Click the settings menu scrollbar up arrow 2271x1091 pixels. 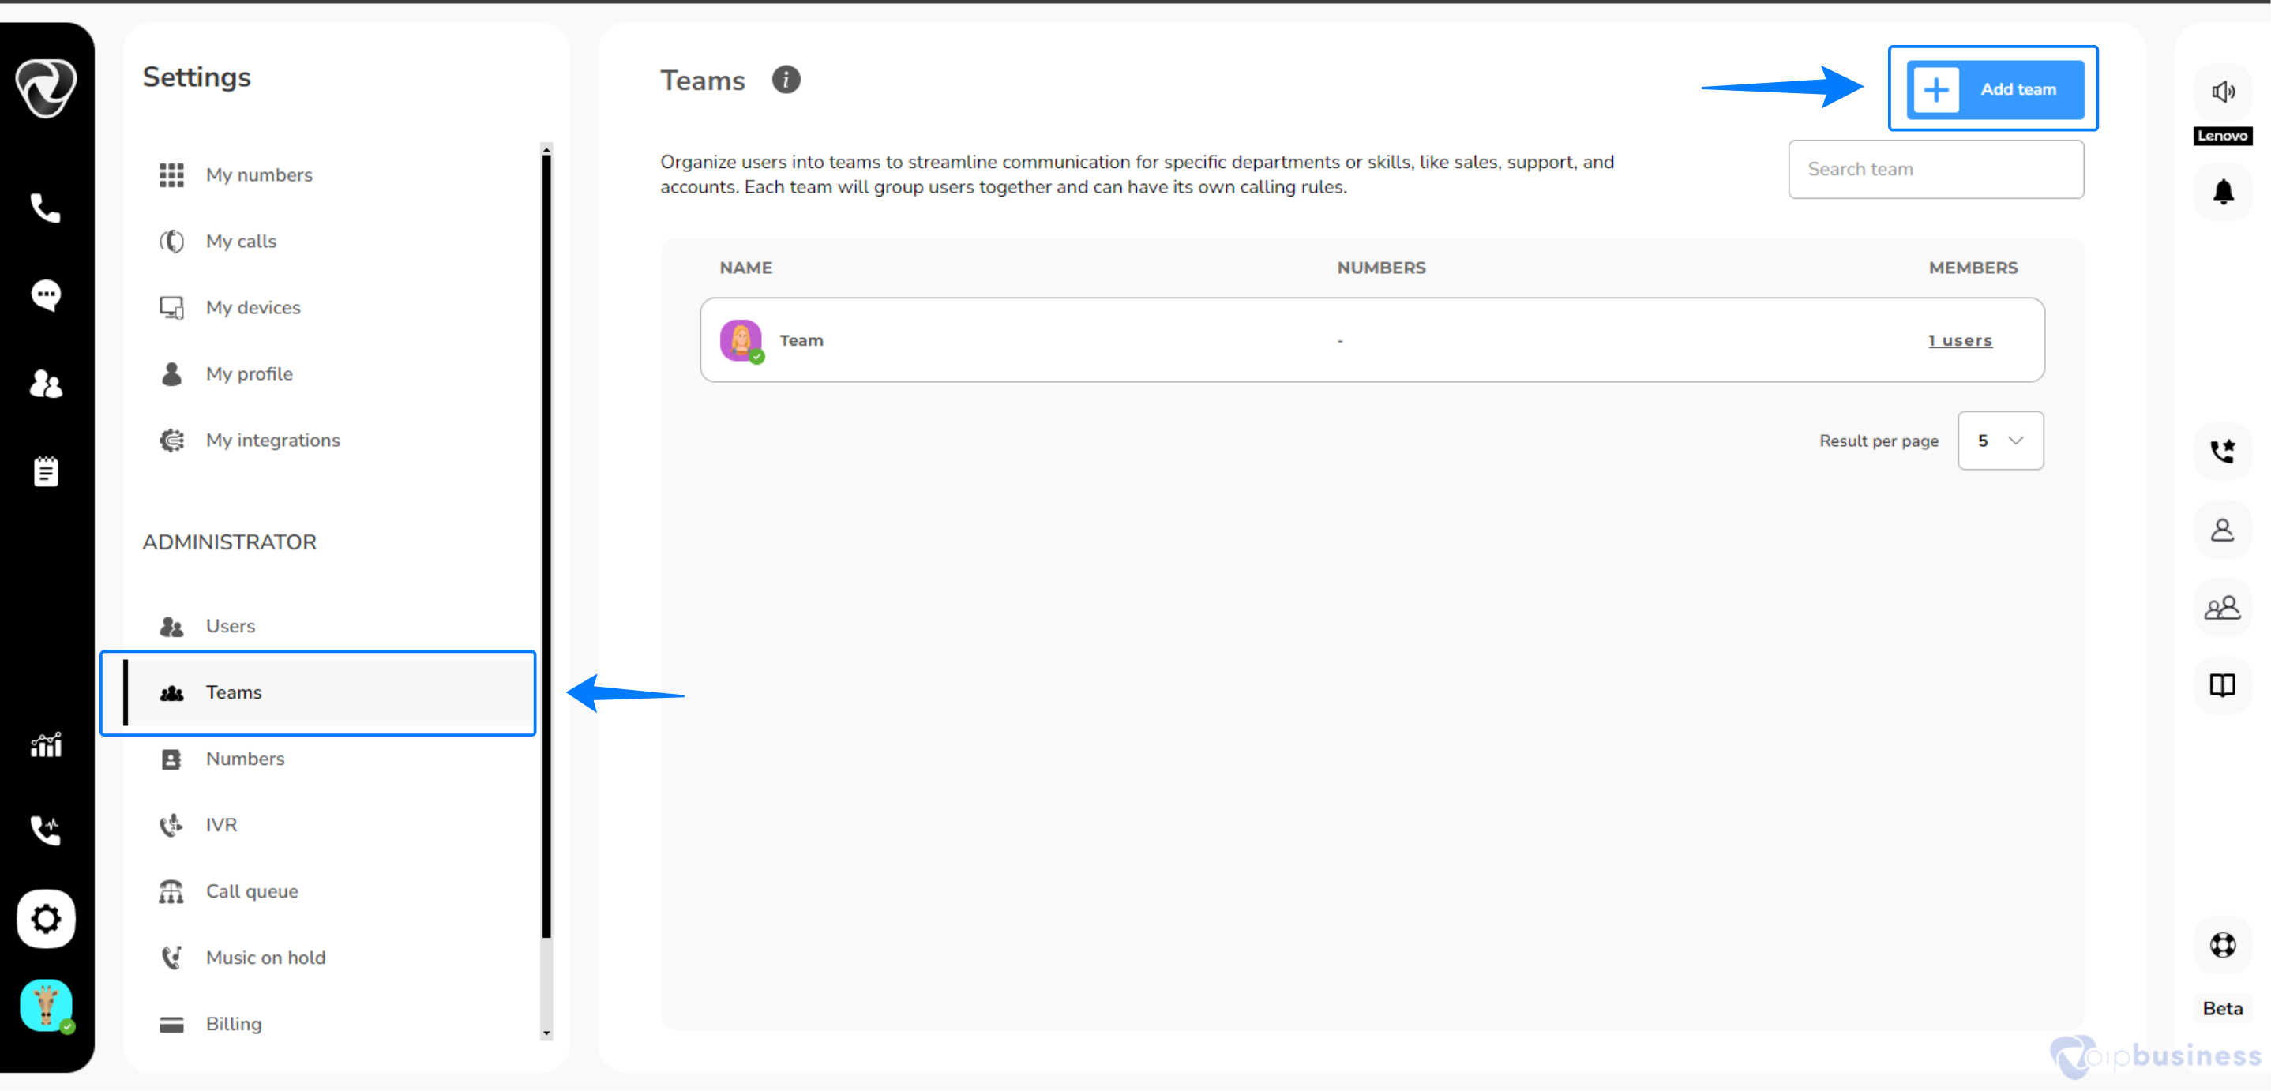click(546, 150)
